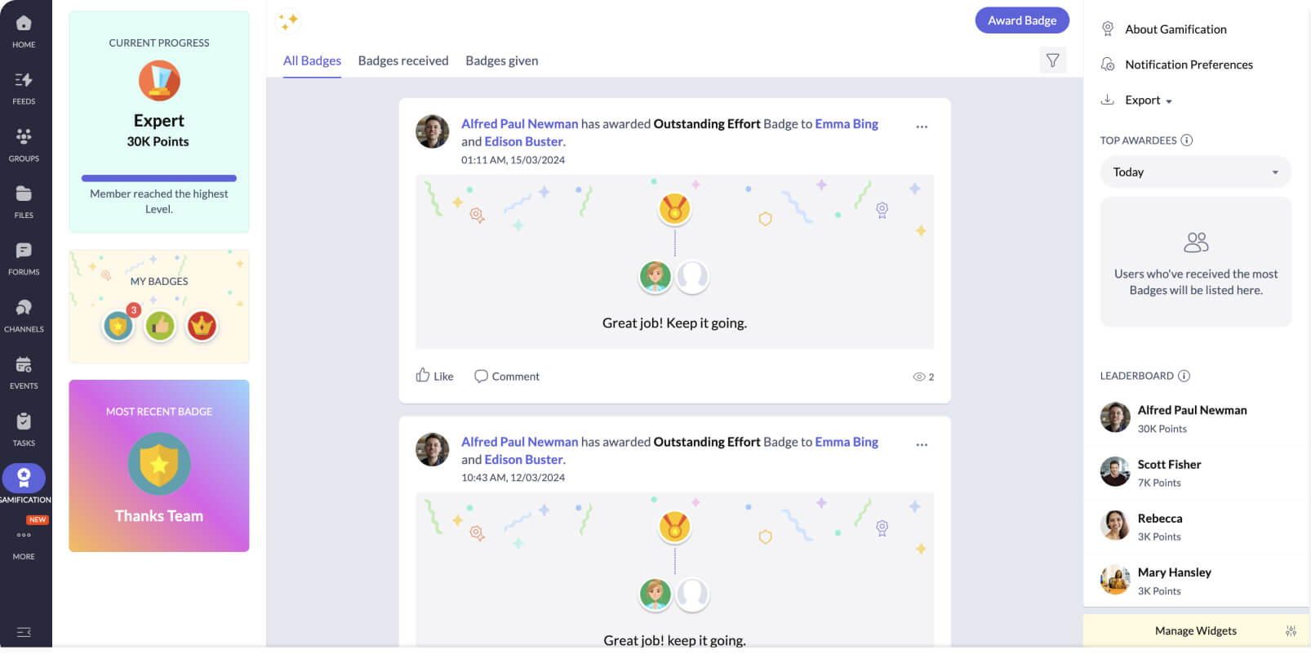This screenshot has height=659, width=1311.
Task: Like the 15/03/2024 badge post
Action: [435, 376]
